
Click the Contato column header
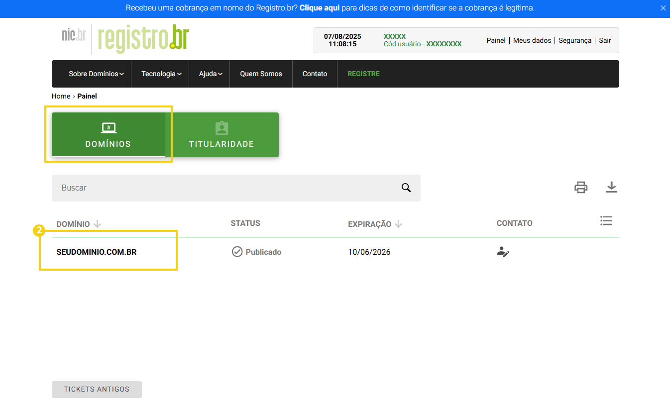pyautogui.click(x=515, y=223)
